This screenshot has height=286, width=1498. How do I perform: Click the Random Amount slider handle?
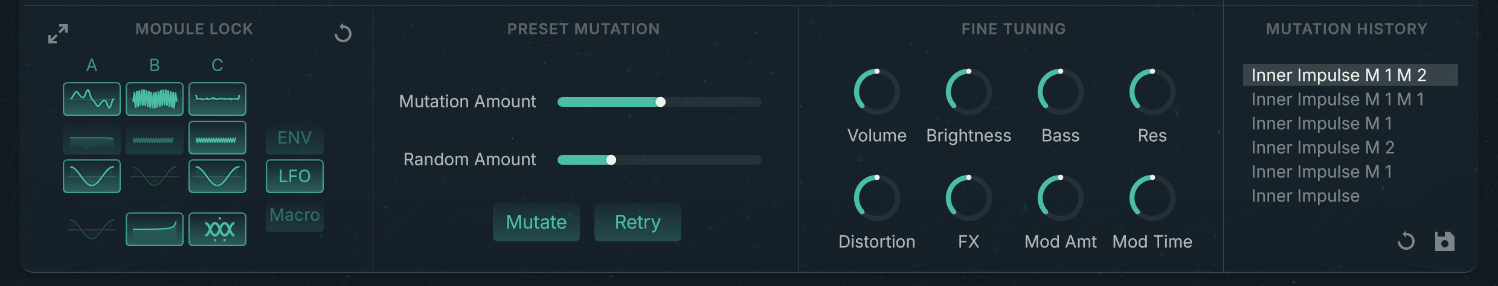coord(611,160)
